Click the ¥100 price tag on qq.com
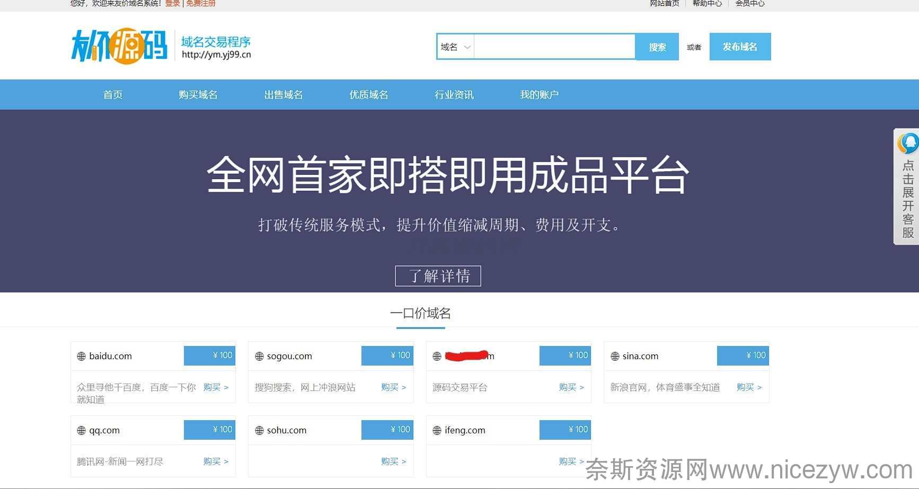This screenshot has width=919, height=489. tap(209, 430)
